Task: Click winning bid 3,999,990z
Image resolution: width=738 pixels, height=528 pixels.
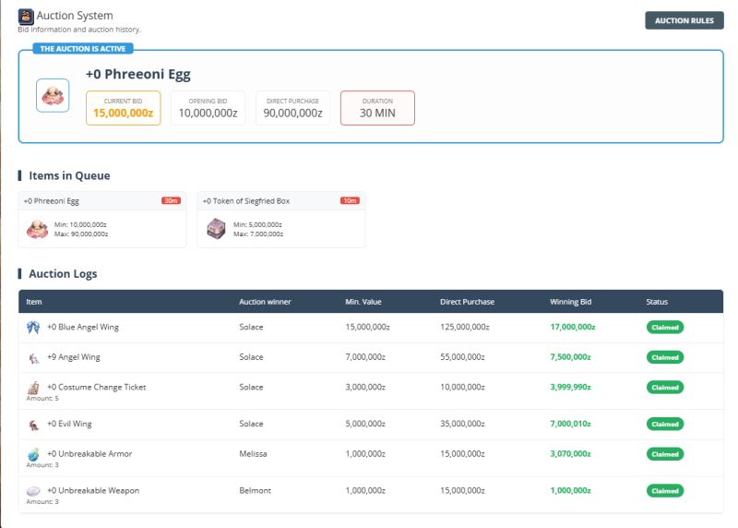Action: click(570, 387)
